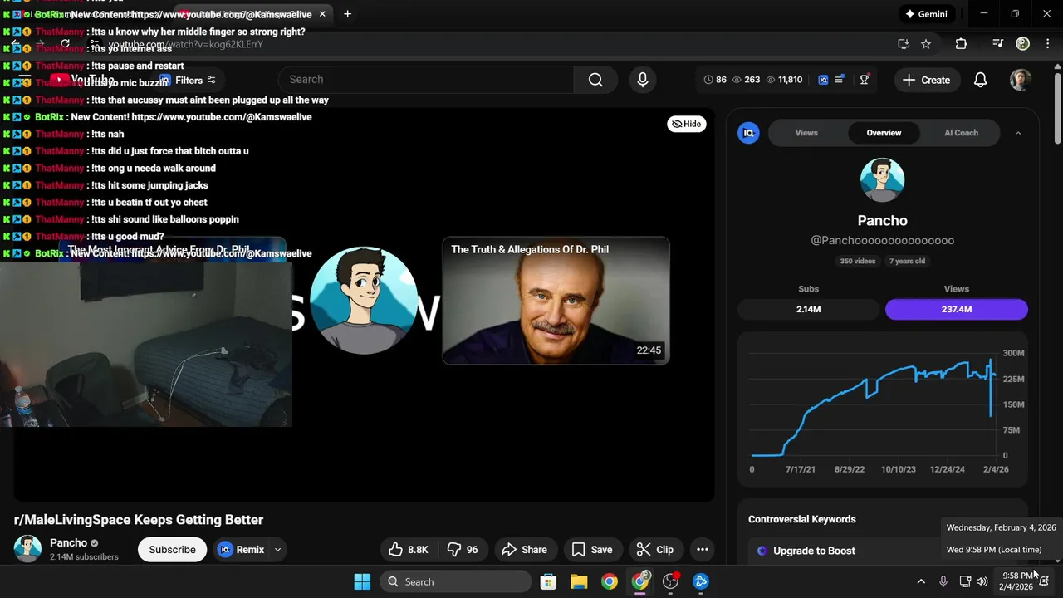Open the YouTube account avatar
The width and height of the screenshot is (1063, 598).
1021,80
